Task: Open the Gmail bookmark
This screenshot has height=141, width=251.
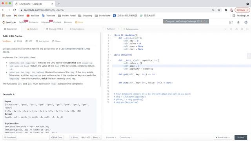Action: (x=19, y=16)
